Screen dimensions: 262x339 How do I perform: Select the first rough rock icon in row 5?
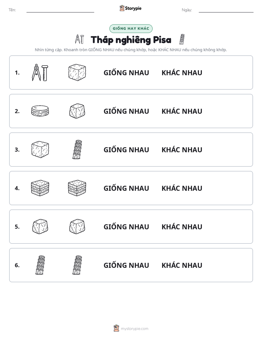tap(40, 227)
